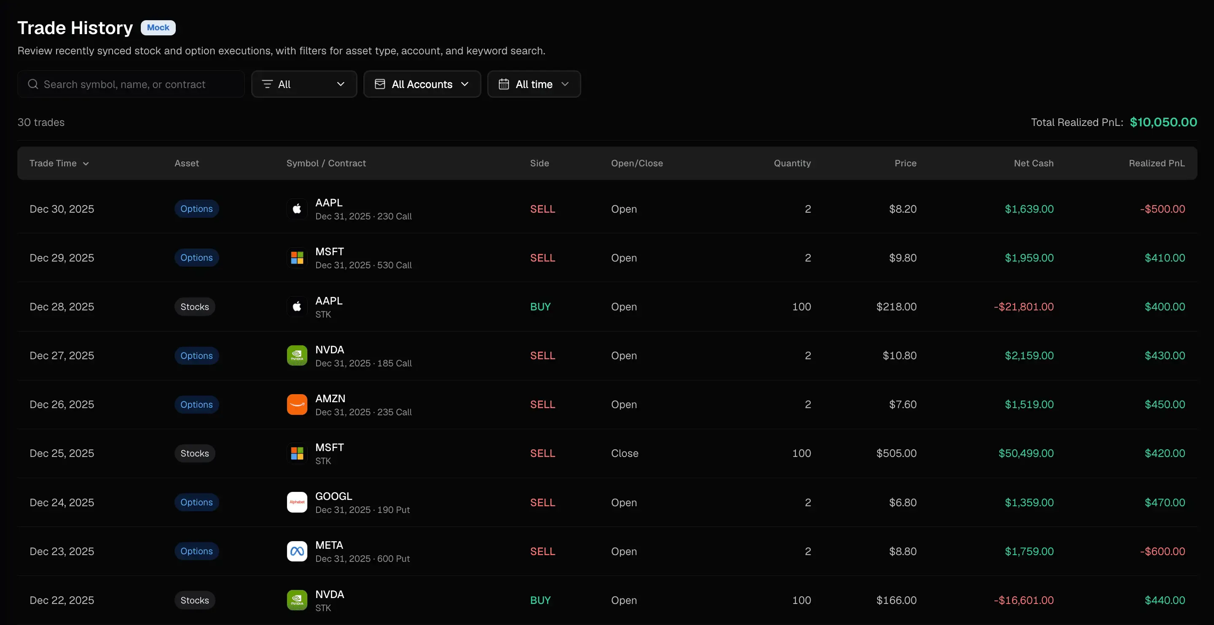Click the filter lines icon beside All
Viewport: 1214px width, 625px height.
pyautogui.click(x=267, y=84)
